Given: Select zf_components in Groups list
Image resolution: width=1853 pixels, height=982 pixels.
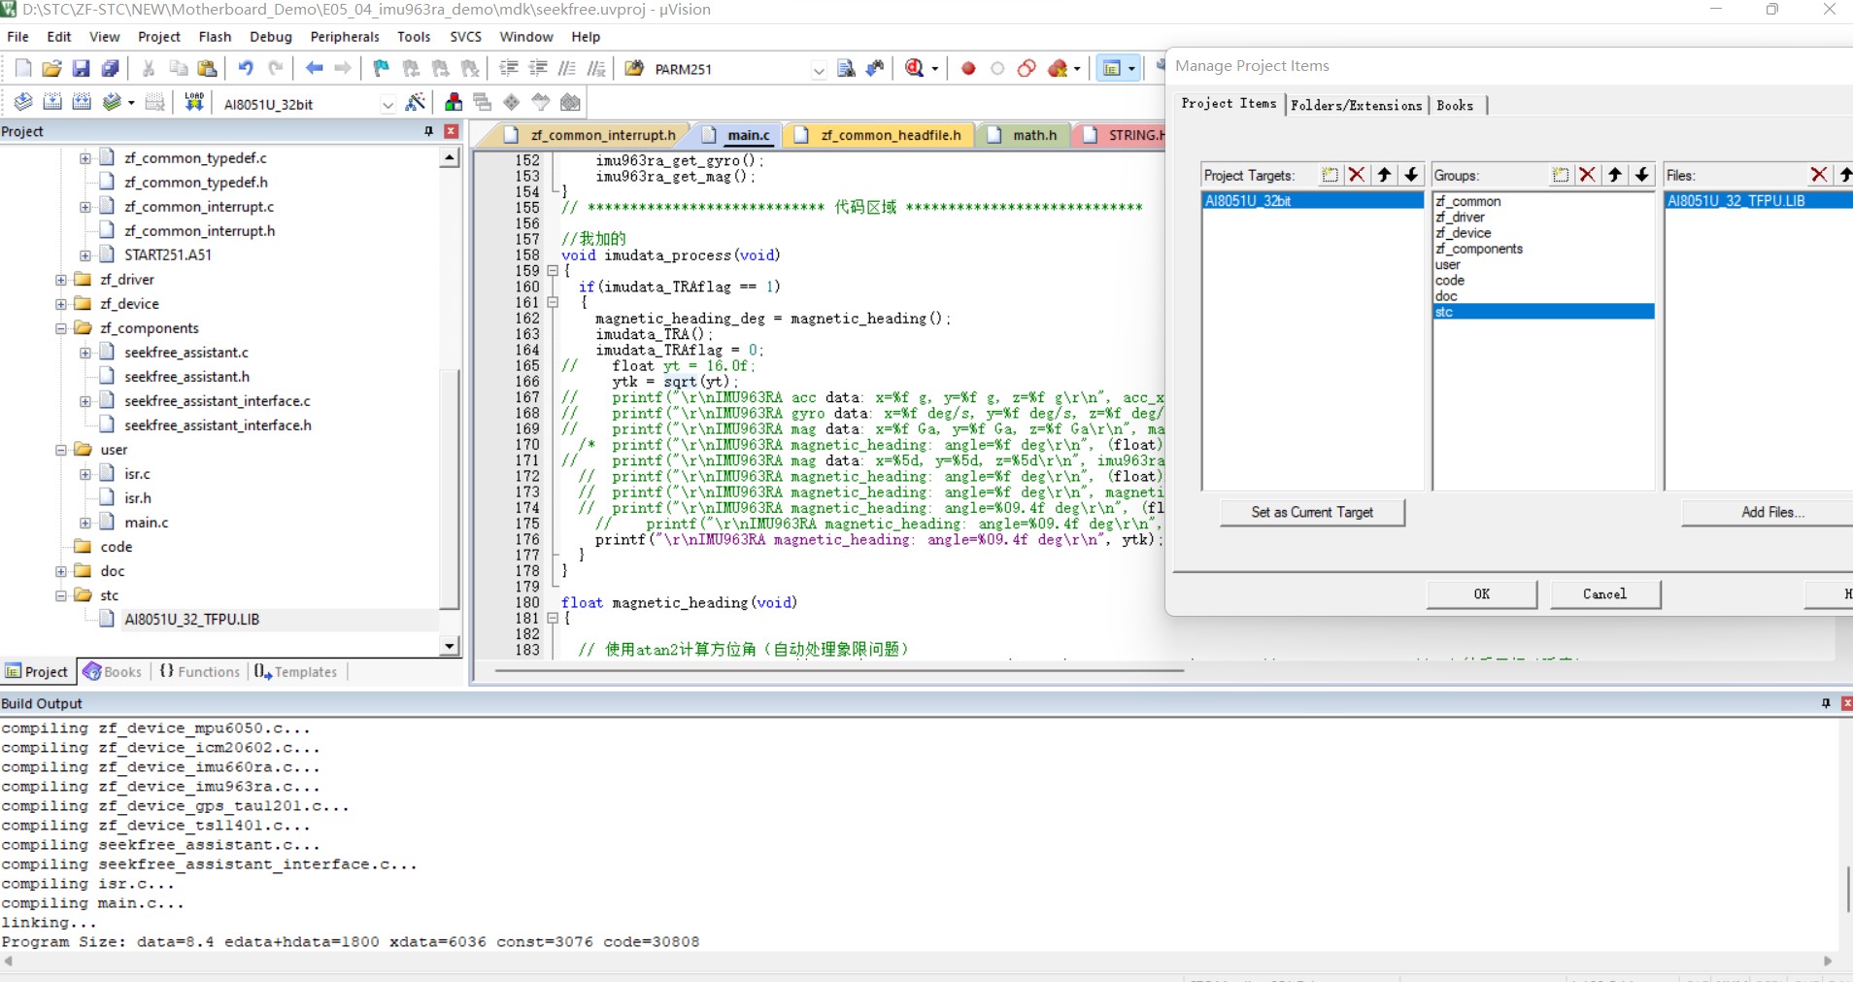Looking at the screenshot, I should (1479, 249).
